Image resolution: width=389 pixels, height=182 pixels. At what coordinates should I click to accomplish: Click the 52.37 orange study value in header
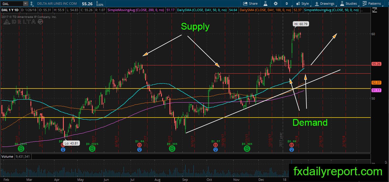point(297,10)
